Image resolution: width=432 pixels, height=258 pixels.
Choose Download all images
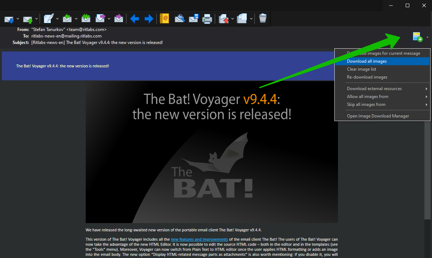pos(382,61)
